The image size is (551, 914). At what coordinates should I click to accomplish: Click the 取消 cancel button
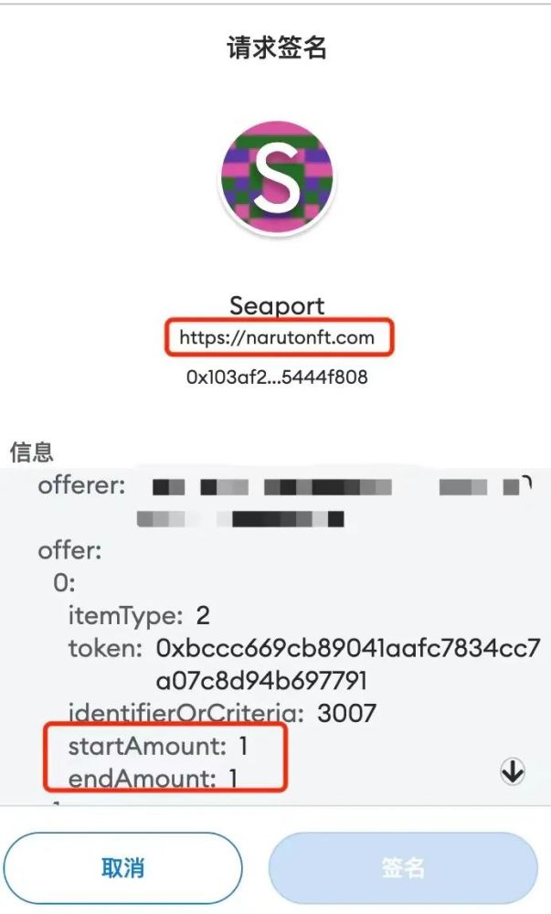122,868
